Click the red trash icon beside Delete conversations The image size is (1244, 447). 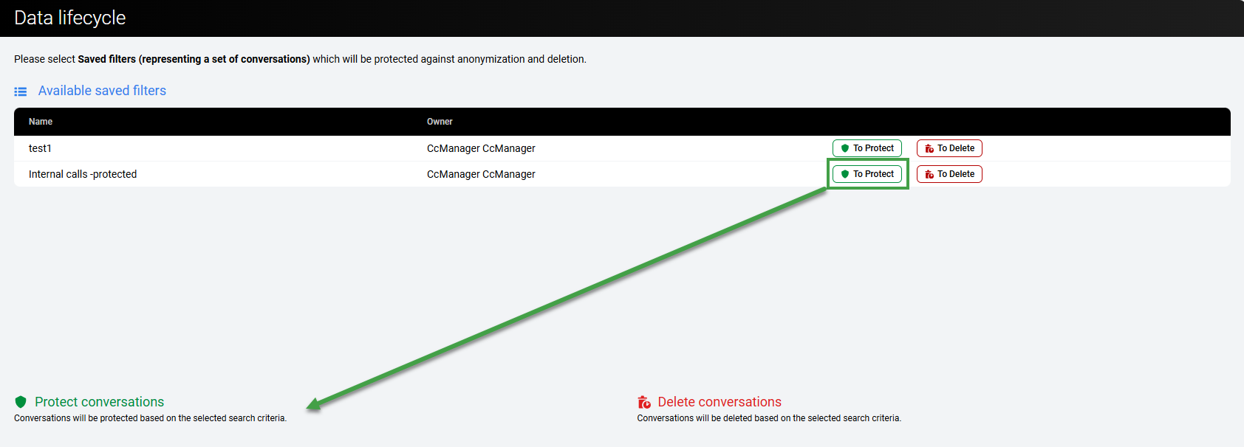[x=644, y=402]
